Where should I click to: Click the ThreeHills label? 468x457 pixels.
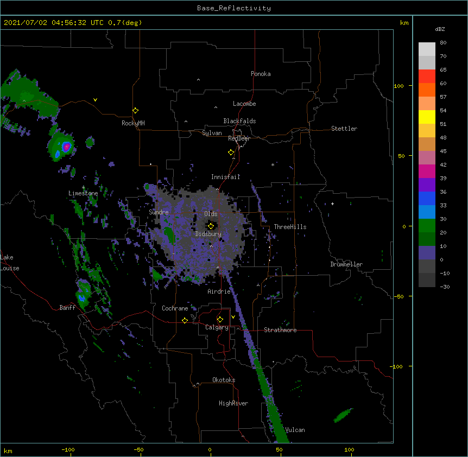[290, 227]
